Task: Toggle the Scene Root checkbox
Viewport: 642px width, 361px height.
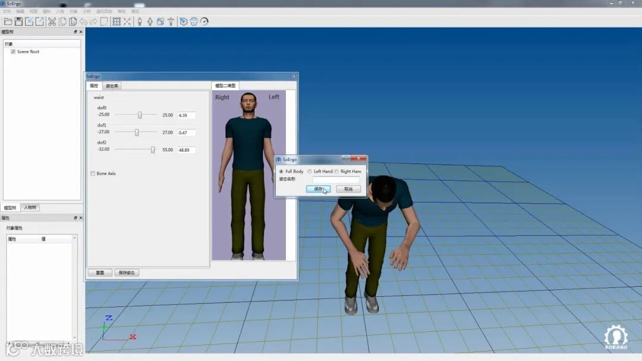Action: click(x=13, y=52)
